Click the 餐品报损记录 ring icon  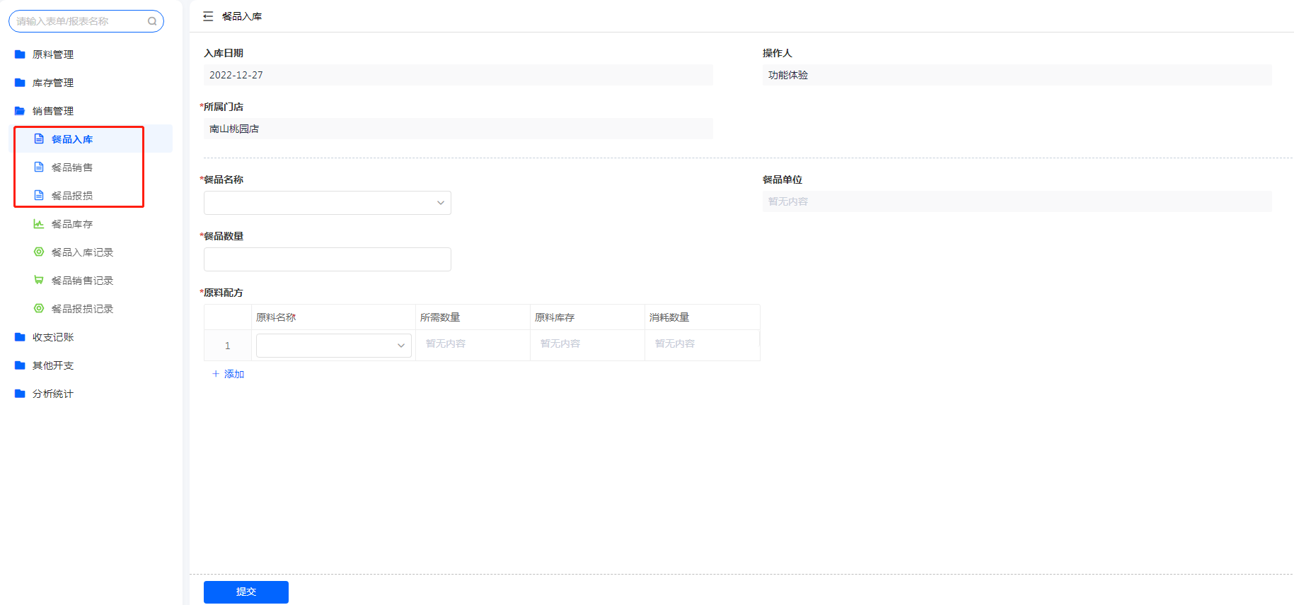pyautogui.click(x=39, y=309)
